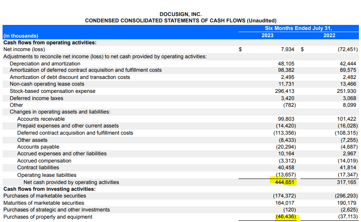Click the 2022 operating cash value 317,165
Viewport: 361px width, 222px height.
[347, 182]
